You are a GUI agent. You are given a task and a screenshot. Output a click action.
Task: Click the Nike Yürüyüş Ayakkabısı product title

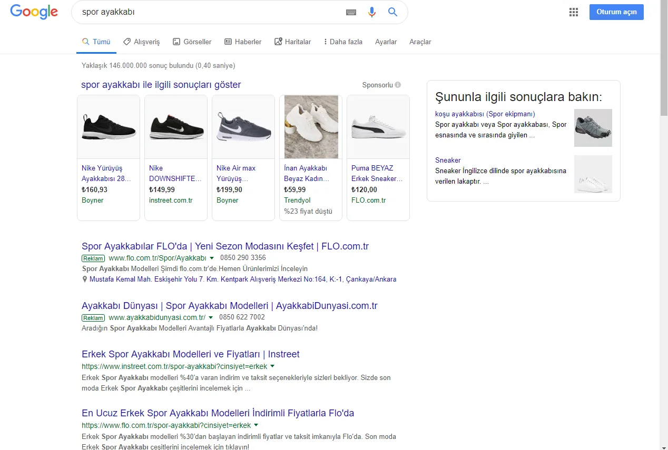tap(106, 173)
